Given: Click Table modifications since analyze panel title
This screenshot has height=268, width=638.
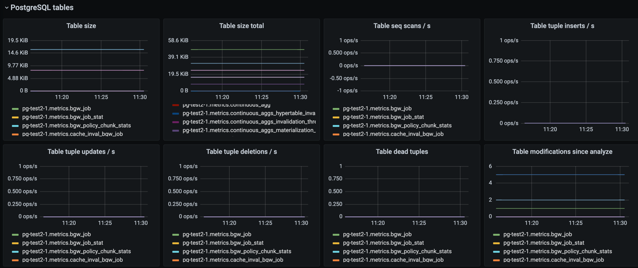Looking at the screenshot, I should click(x=562, y=152).
